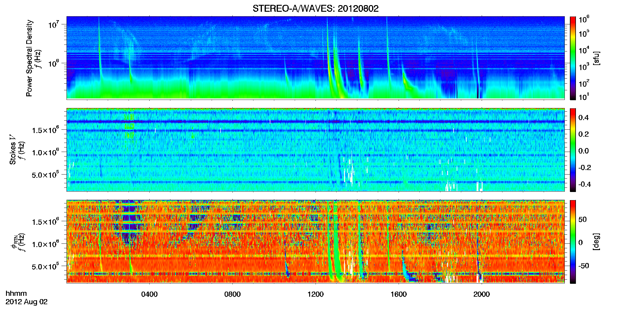Select the 1200 time axis label
Viewport: 631px width, 325px height.
click(x=315, y=294)
